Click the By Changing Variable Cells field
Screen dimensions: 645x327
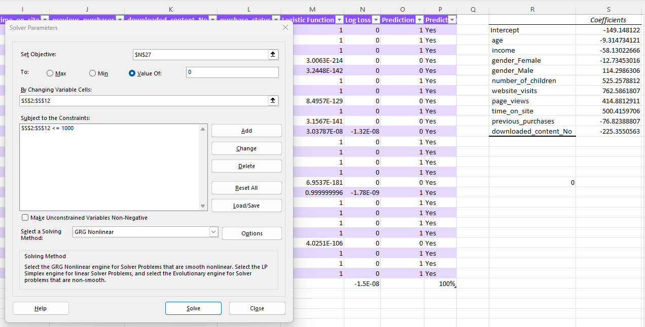(144, 101)
